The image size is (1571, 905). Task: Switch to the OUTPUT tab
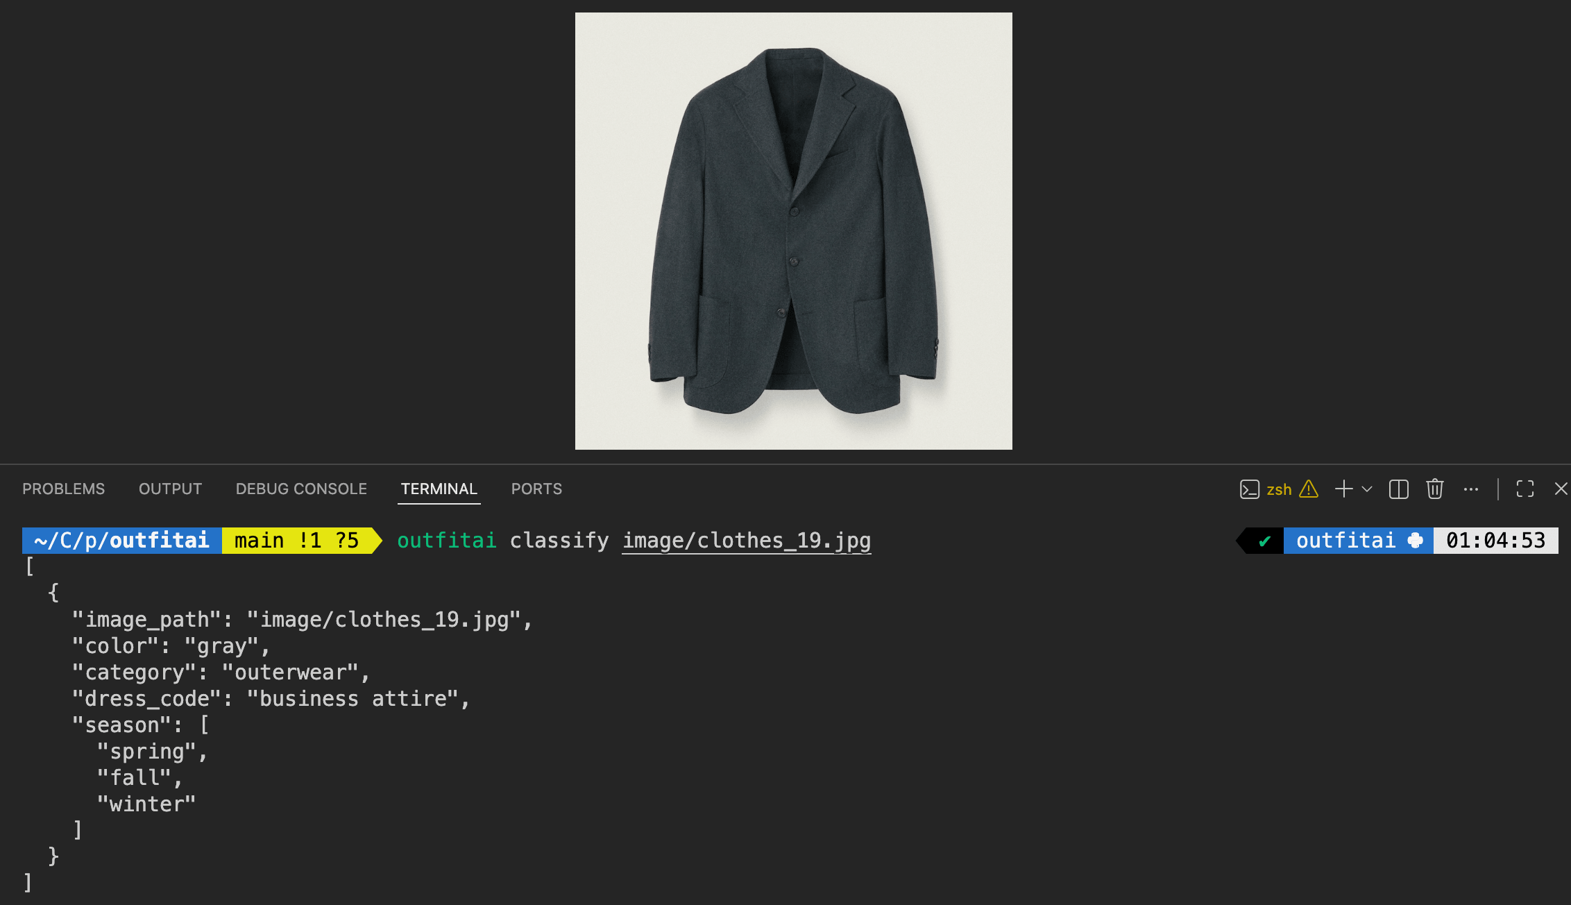tap(170, 489)
